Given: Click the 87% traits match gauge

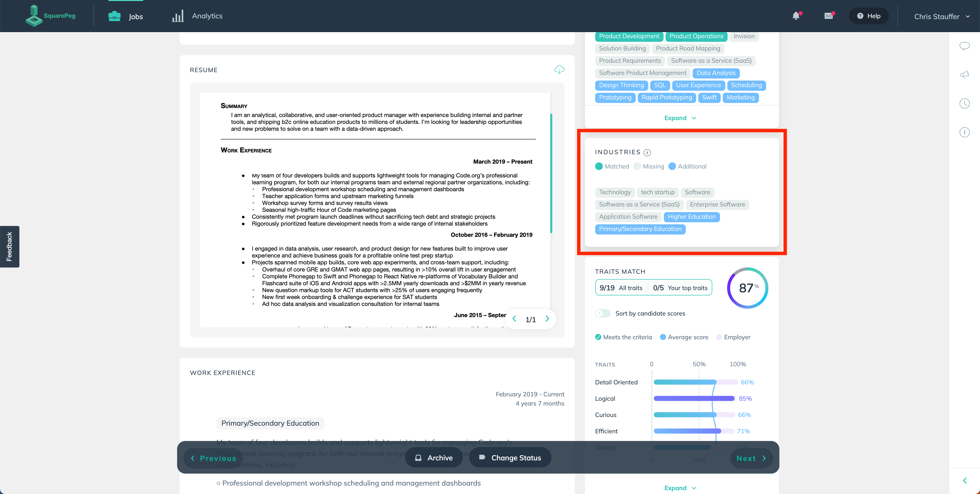Looking at the screenshot, I should tap(748, 288).
